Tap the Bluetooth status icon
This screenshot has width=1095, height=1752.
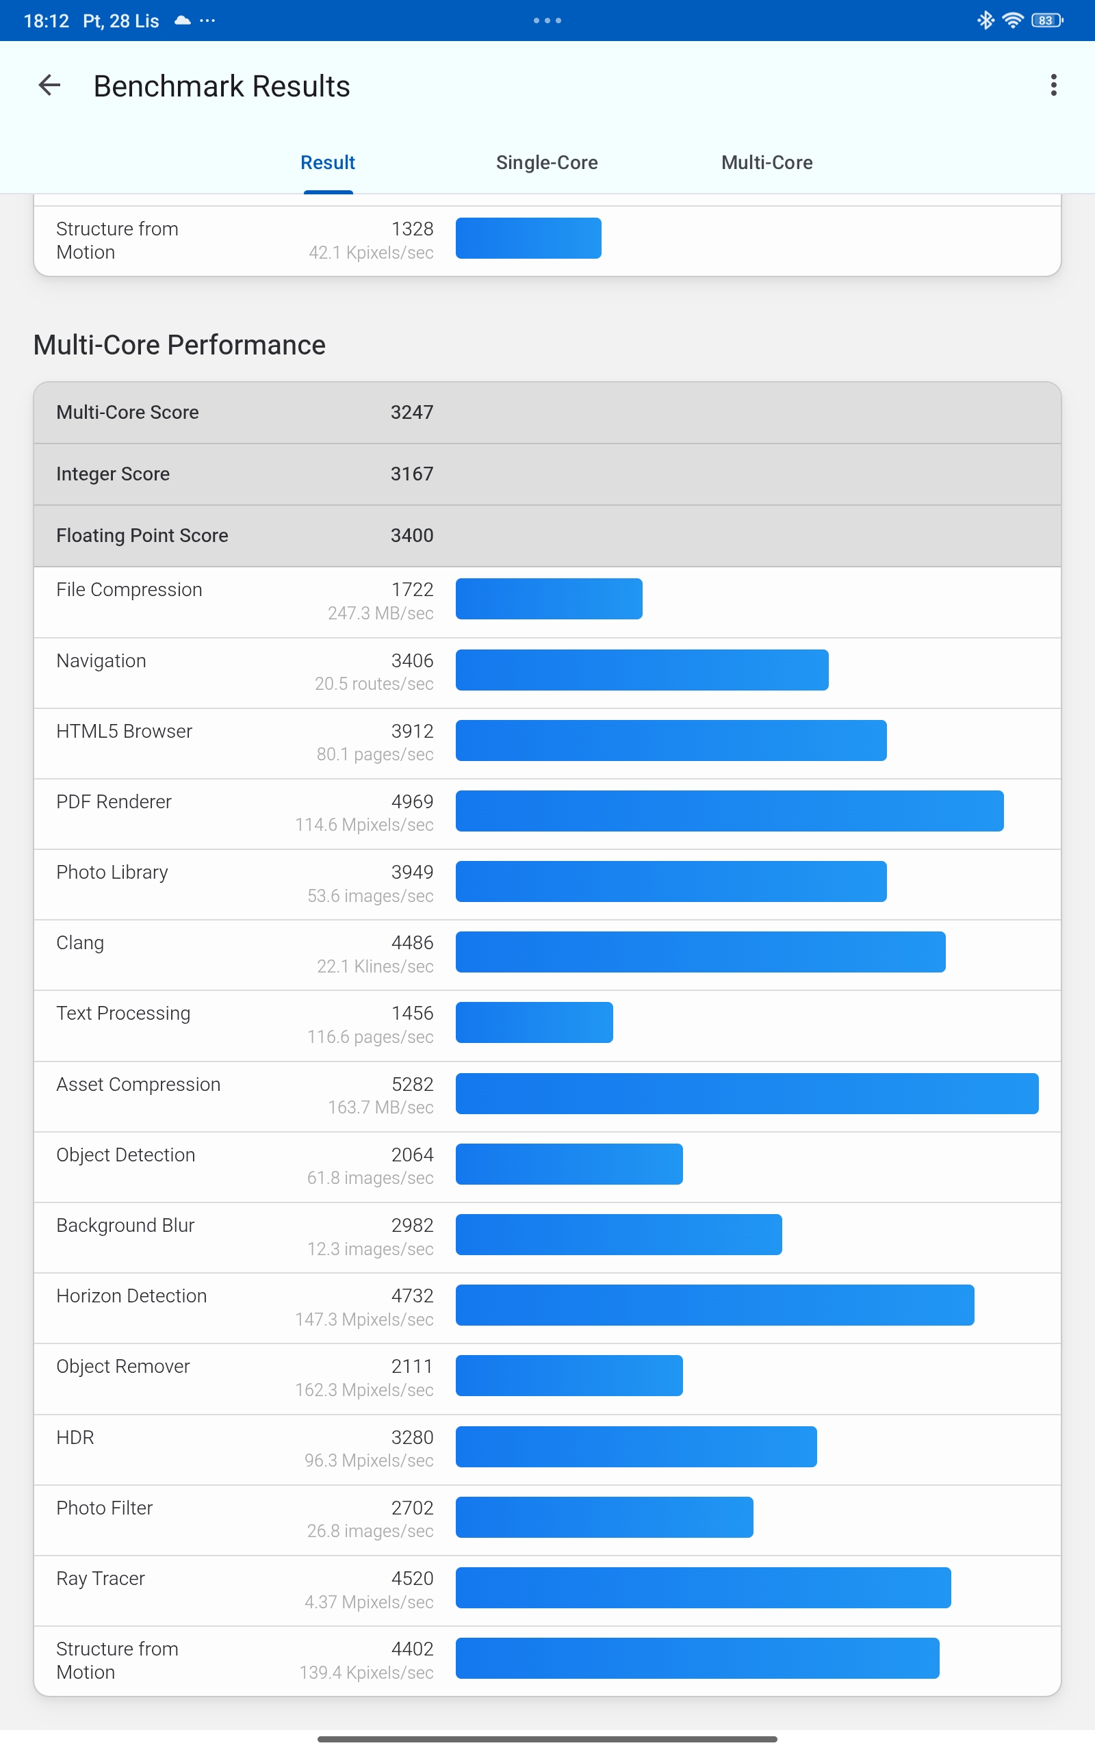click(x=985, y=21)
